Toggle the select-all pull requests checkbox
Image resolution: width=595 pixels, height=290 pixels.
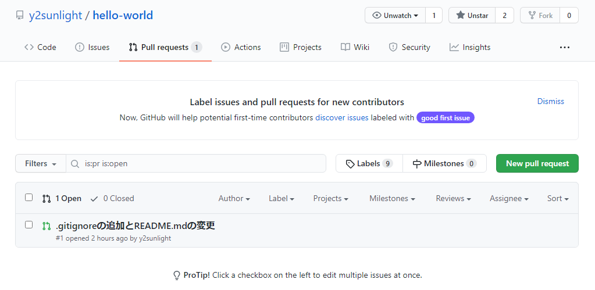pyautogui.click(x=29, y=198)
